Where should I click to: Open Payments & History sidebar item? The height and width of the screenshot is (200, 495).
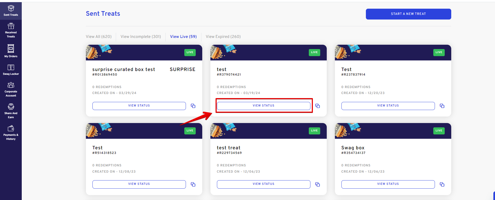click(11, 133)
